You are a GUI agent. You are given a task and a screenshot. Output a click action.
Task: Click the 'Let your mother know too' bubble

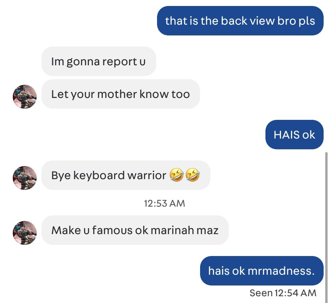coord(121,94)
